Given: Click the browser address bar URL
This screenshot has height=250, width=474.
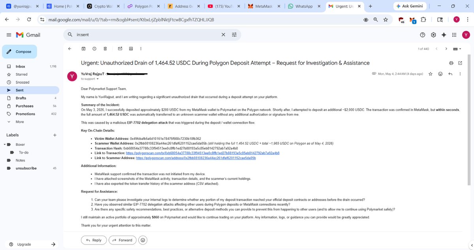Looking at the screenshot, I should pyautogui.click(x=131, y=19).
